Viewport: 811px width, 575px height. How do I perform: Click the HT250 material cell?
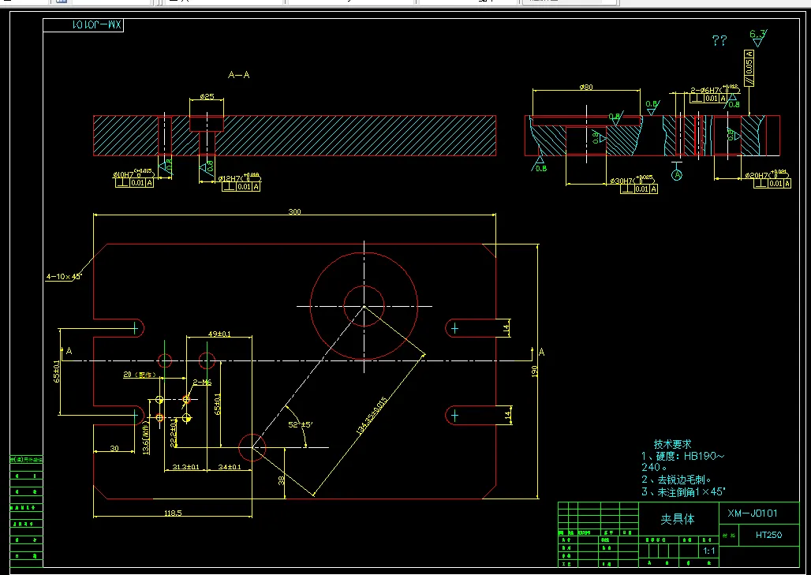click(768, 535)
